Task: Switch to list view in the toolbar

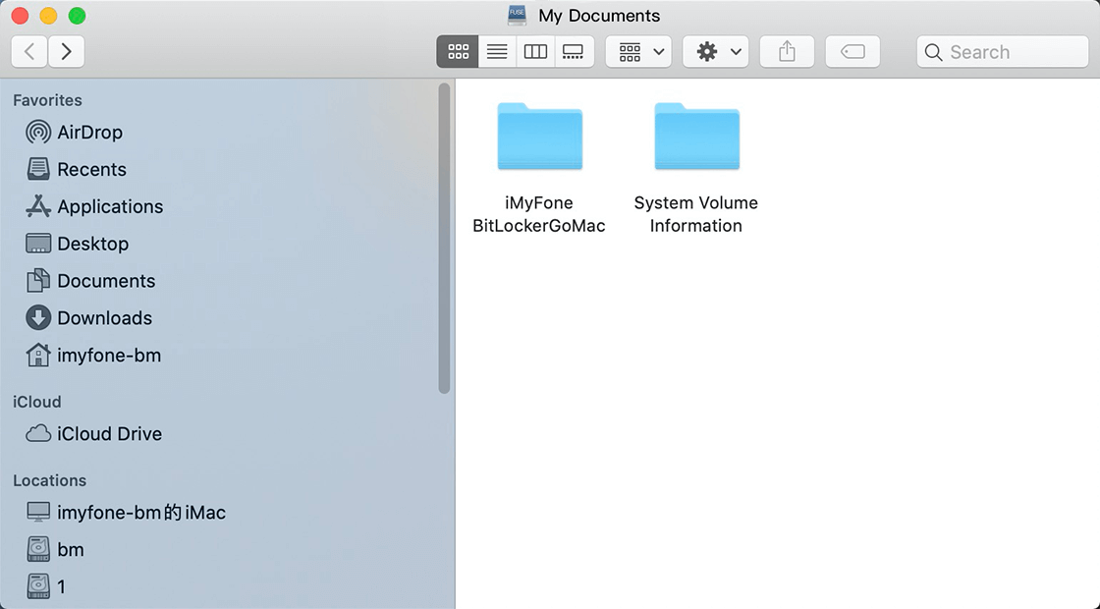Action: coord(497,51)
